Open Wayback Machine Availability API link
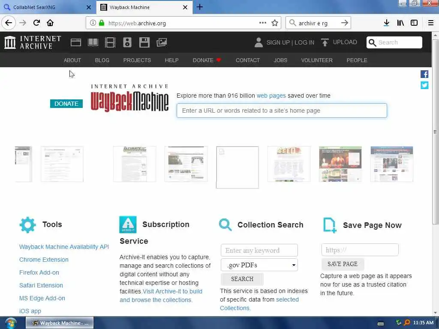This screenshot has height=329, width=439. click(x=64, y=247)
